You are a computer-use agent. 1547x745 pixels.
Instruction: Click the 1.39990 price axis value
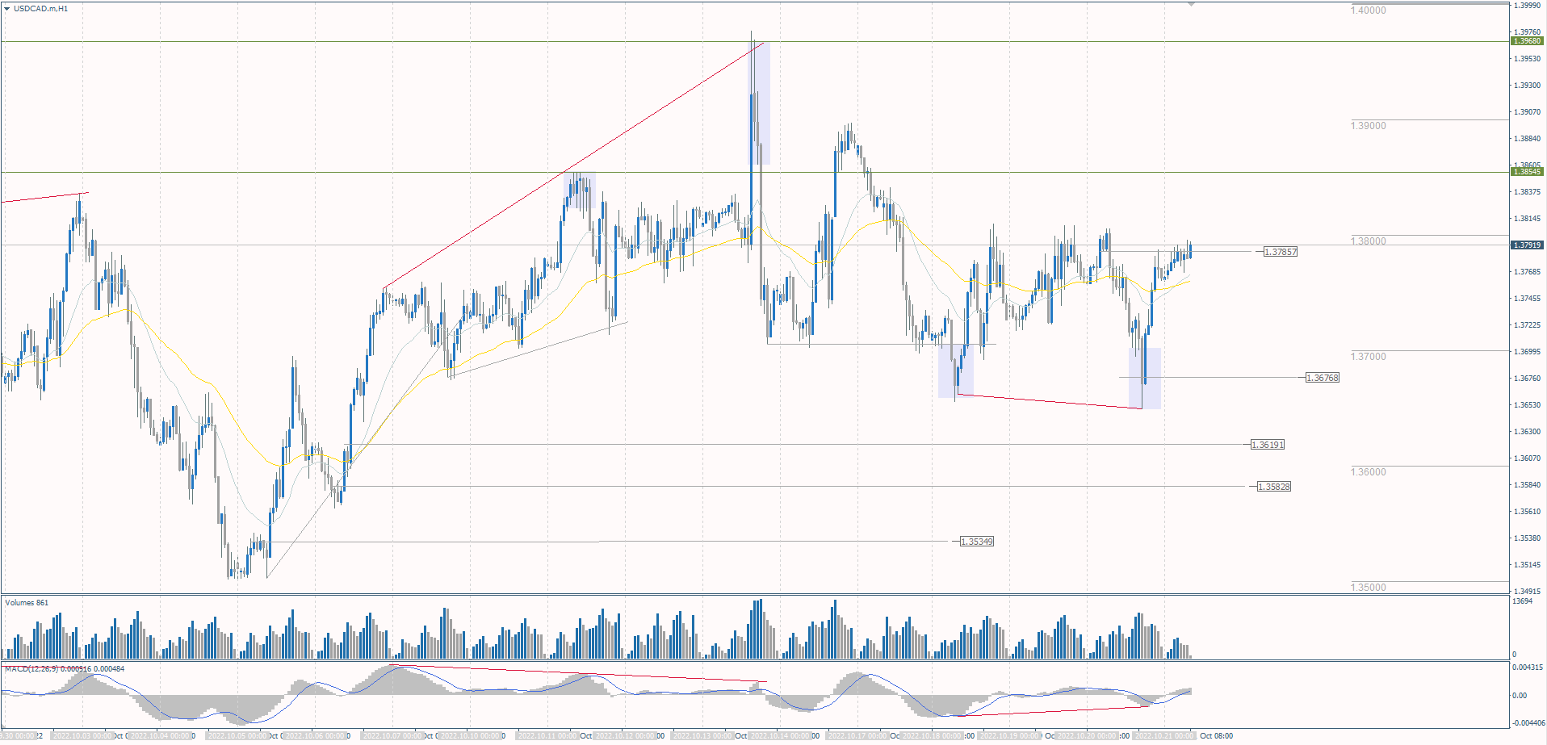tap(1527, 6)
